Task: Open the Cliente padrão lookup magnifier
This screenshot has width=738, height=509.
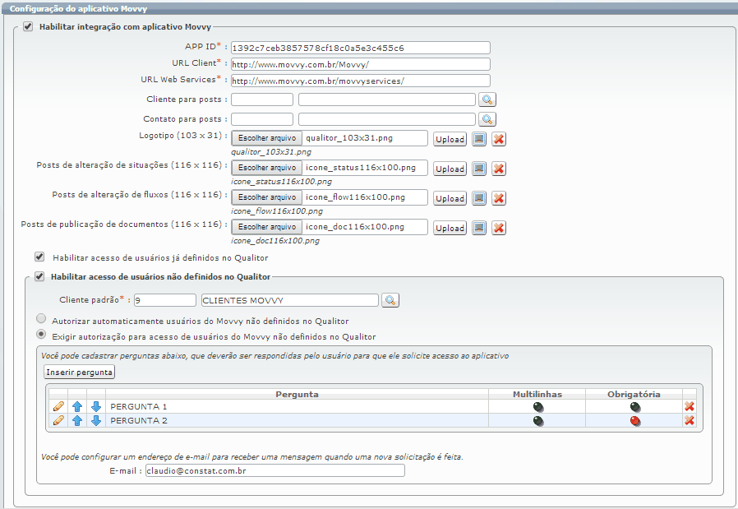Action: 390,300
